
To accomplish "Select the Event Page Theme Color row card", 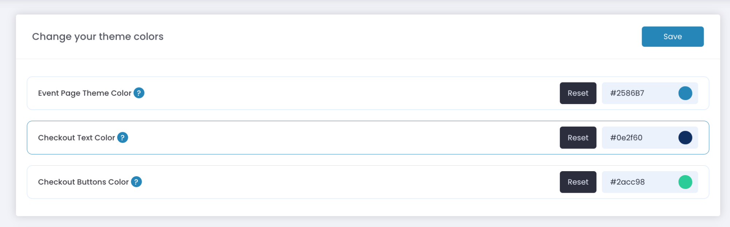I will (368, 93).
